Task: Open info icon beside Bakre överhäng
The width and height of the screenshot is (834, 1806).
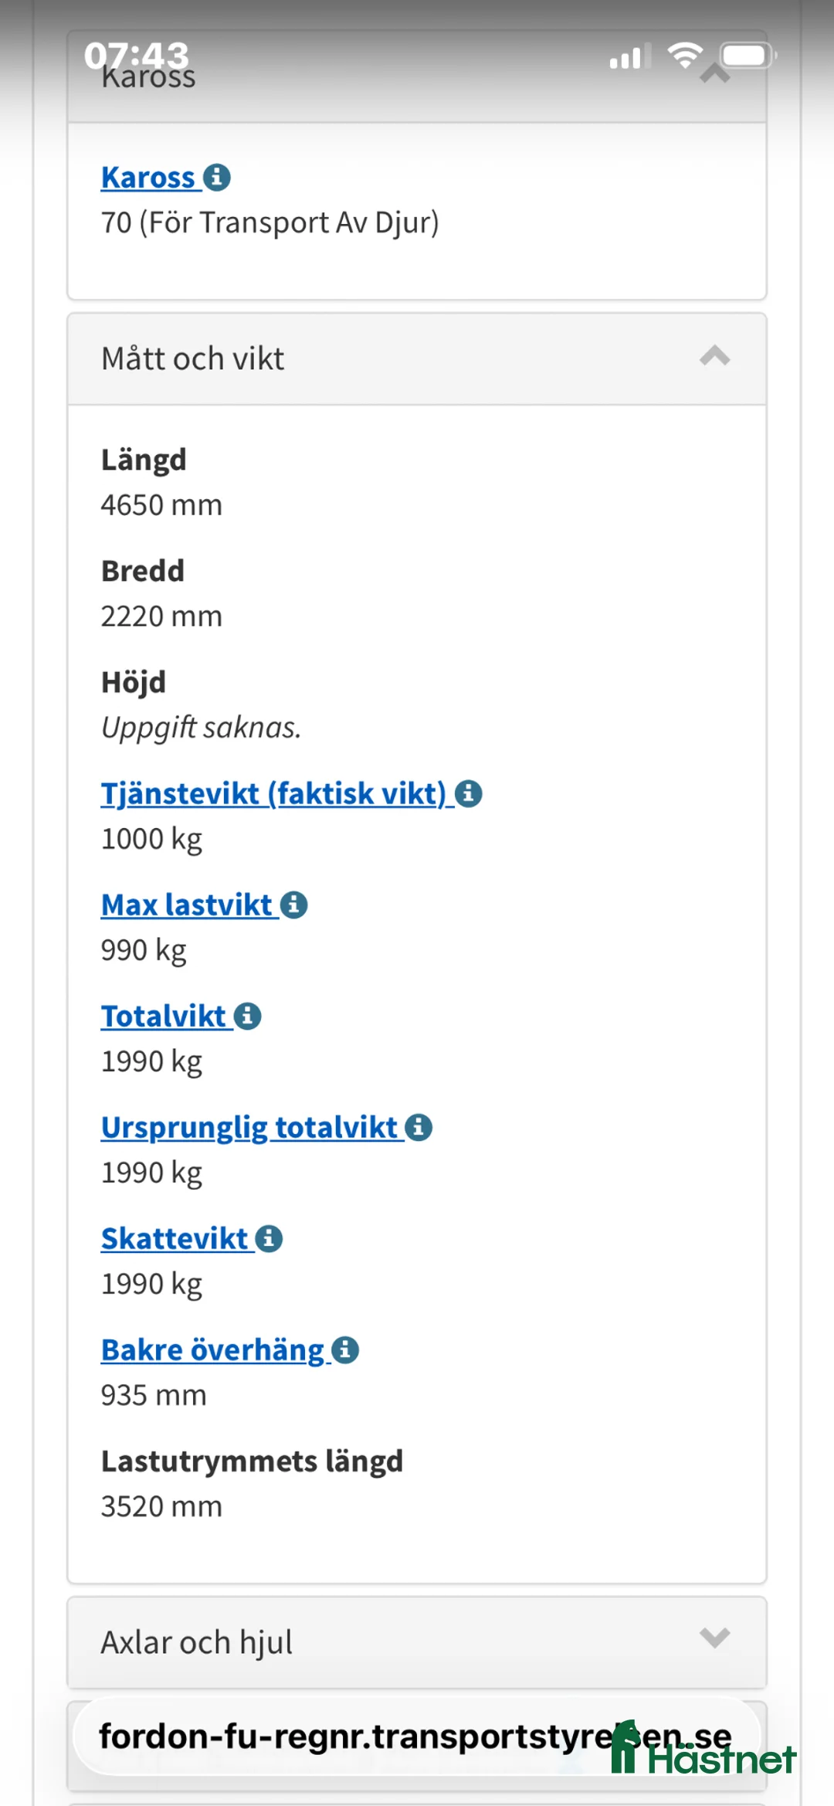Action: 344,1349
